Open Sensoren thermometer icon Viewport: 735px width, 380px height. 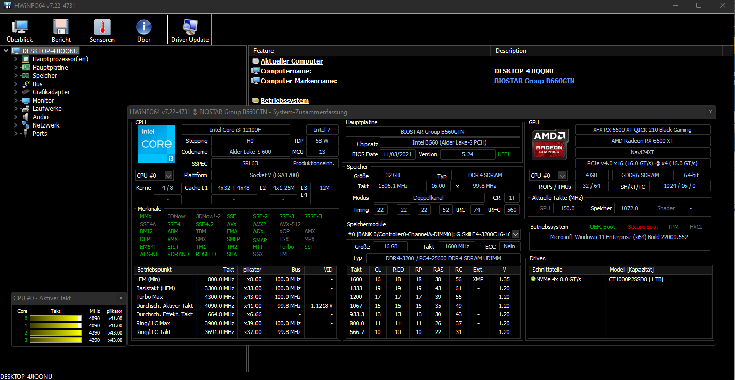point(102,27)
